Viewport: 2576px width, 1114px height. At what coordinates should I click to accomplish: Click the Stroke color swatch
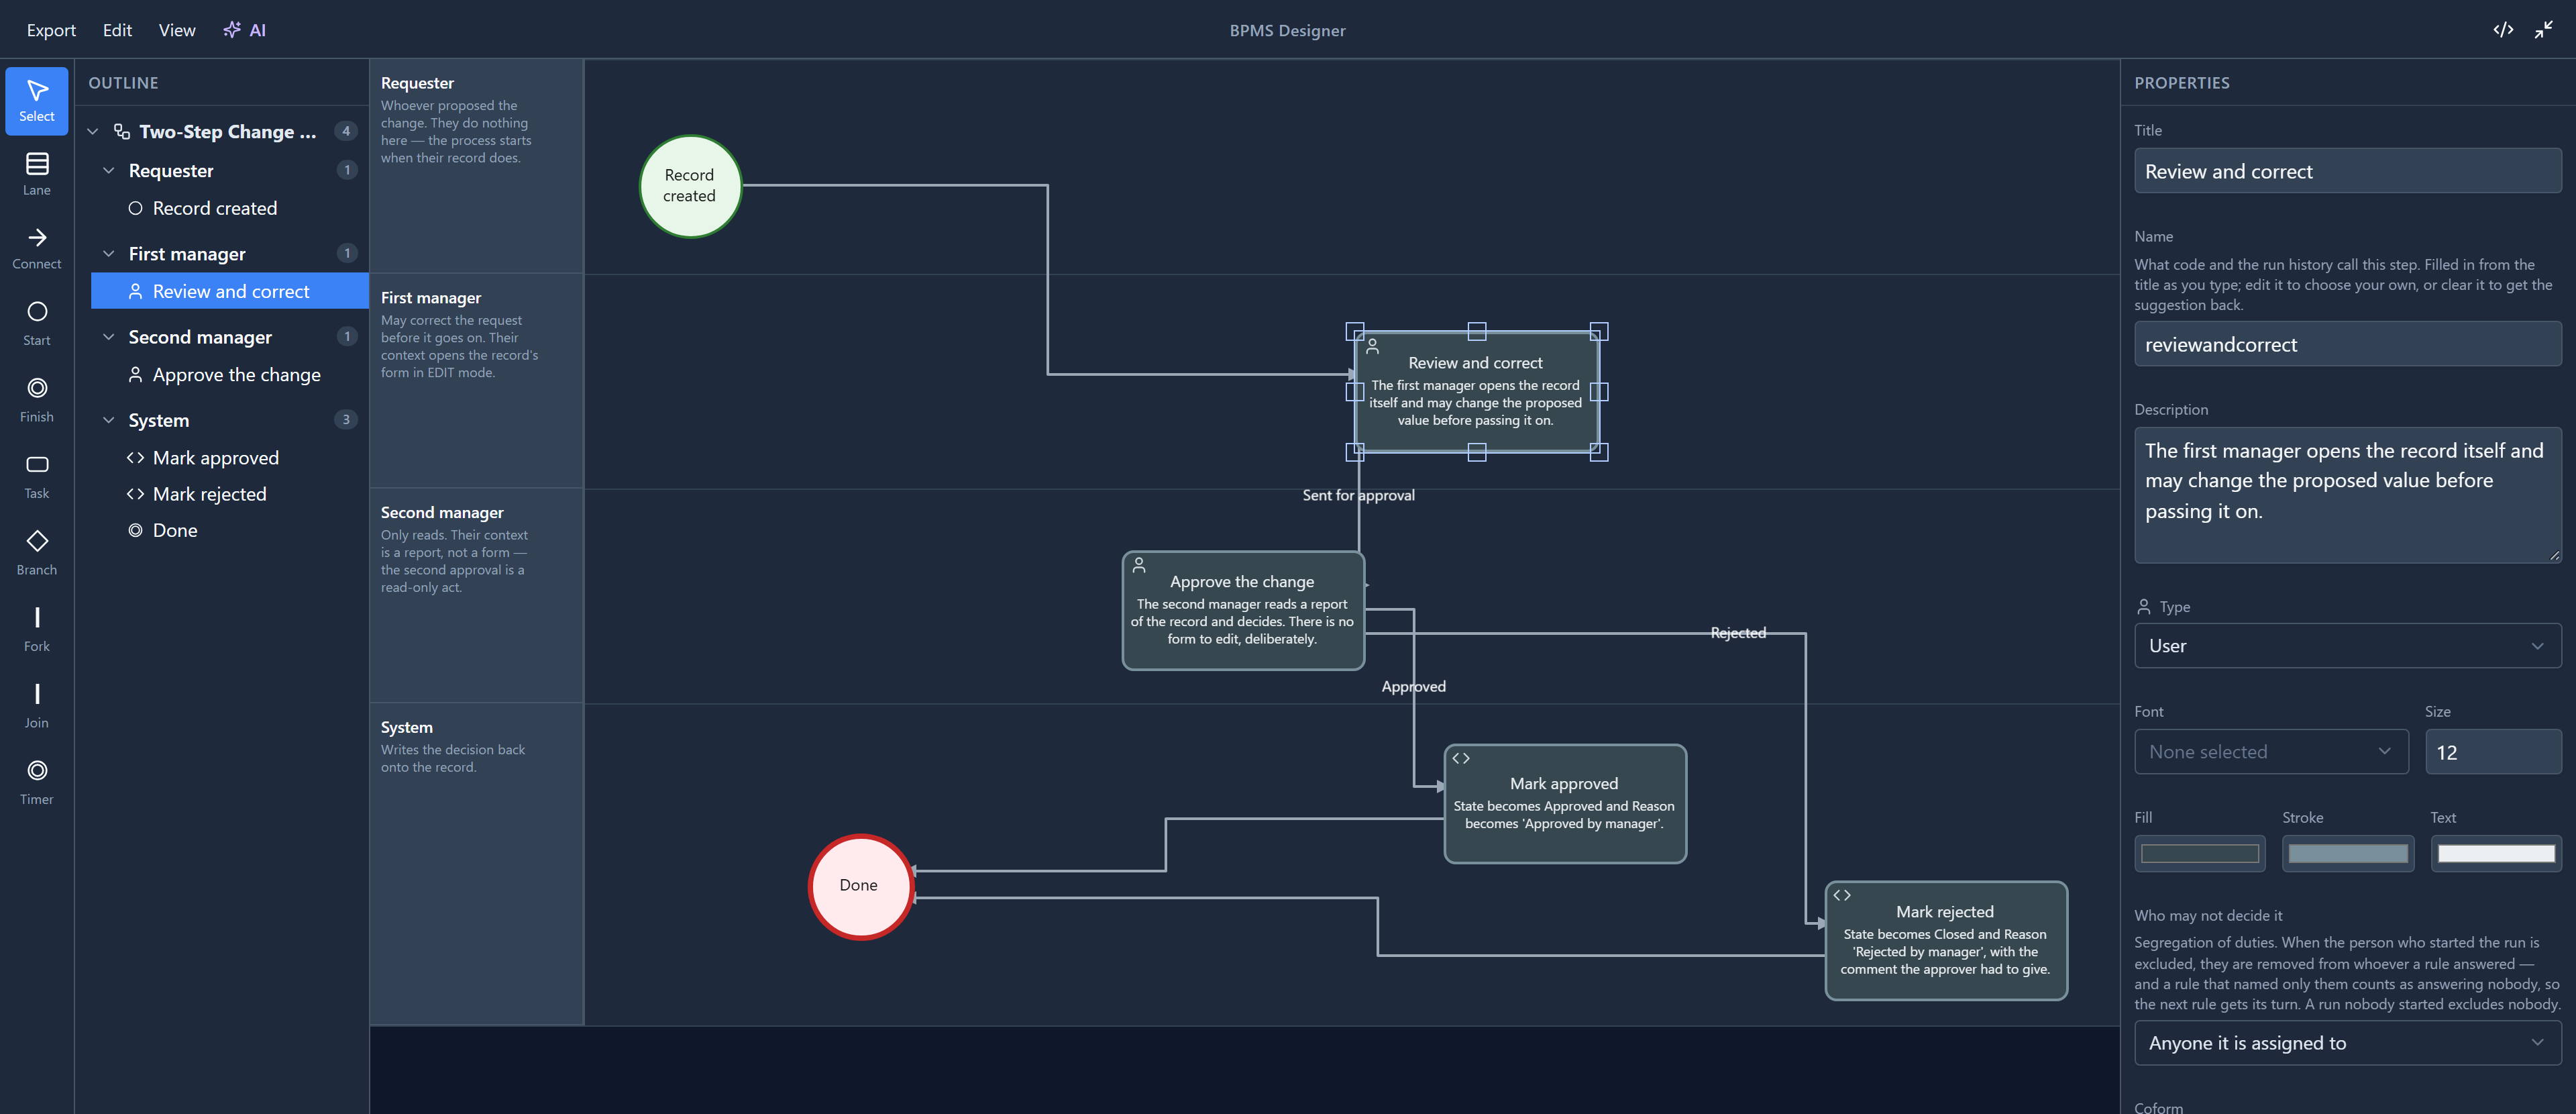coord(2347,853)
